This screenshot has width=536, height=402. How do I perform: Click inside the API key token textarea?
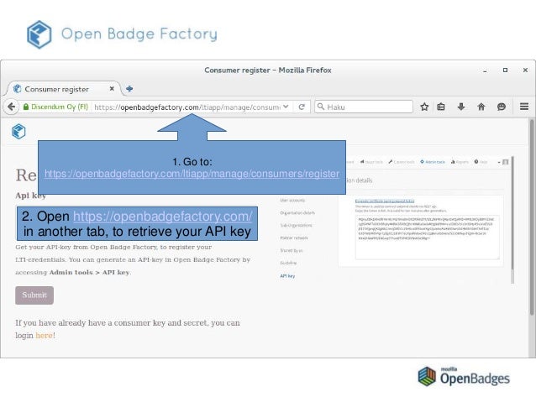coord(428,238)
